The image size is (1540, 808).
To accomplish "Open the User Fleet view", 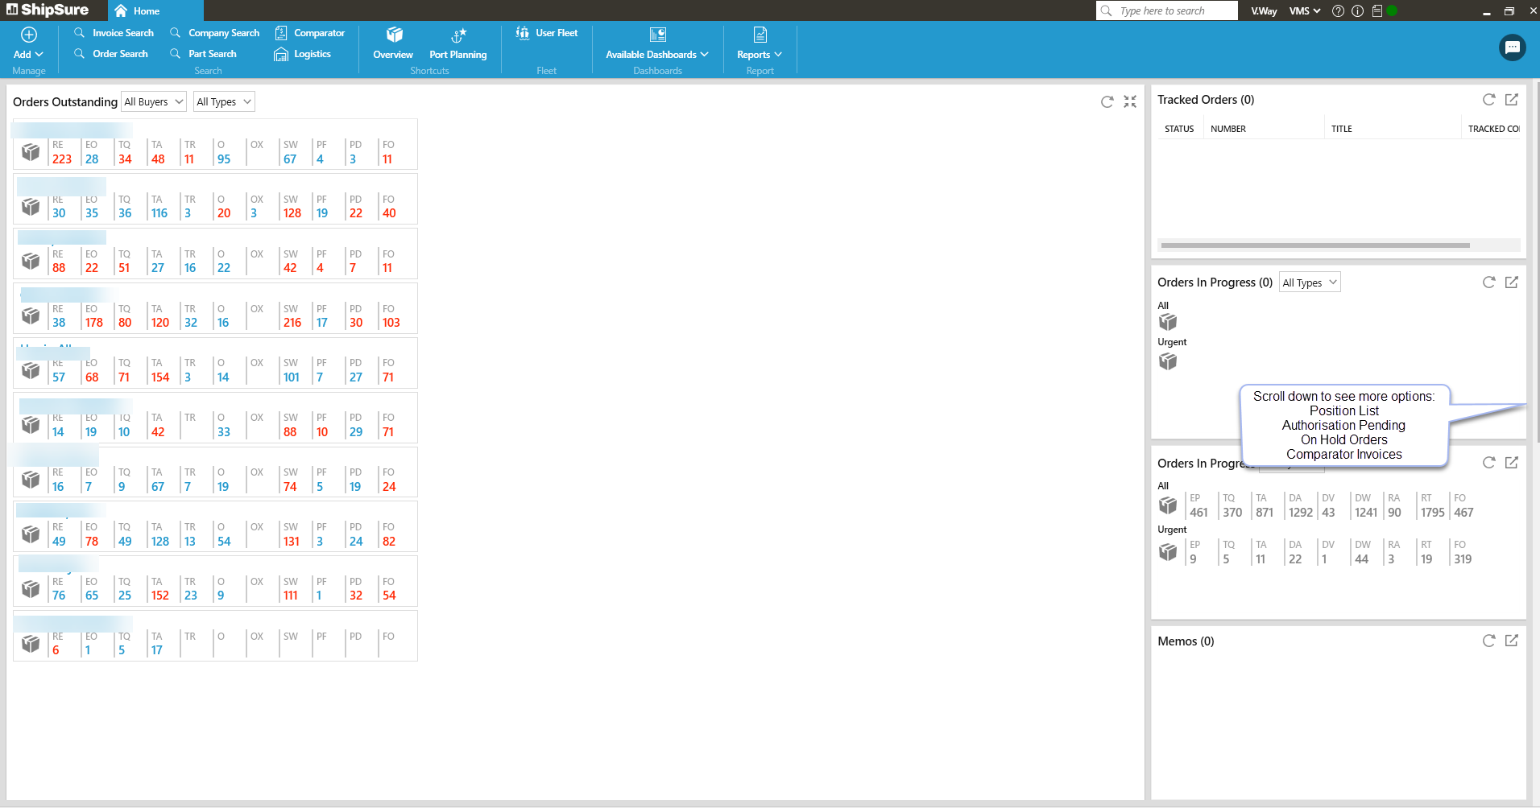I will tap(547, 33).
